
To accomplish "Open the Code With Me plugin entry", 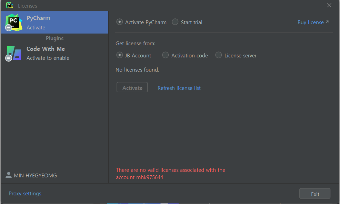I will [54, 53].
